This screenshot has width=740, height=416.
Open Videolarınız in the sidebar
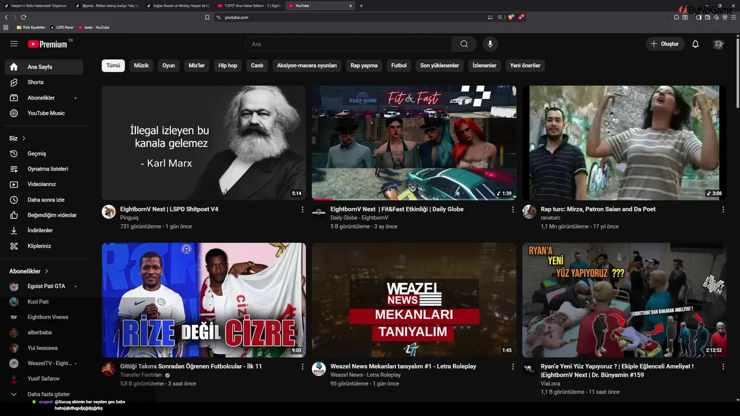click(x=44, y=184)
